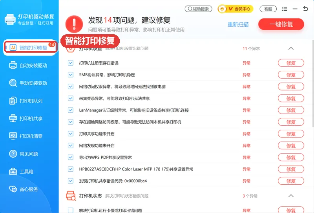
Task: Click the 一键修复 button
Action: coord(281,24)
